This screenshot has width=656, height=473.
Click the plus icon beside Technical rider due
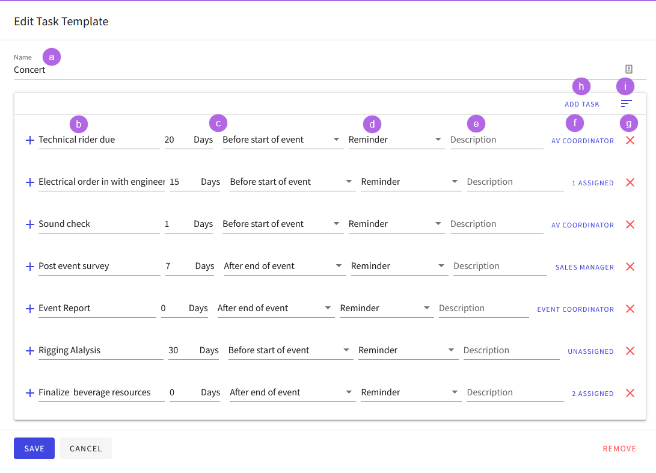click(29, 140)
